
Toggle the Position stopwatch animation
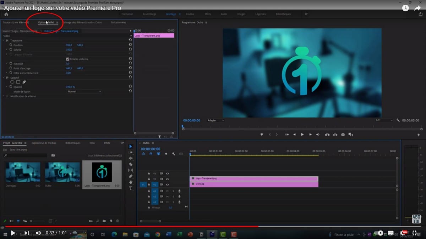11,45
